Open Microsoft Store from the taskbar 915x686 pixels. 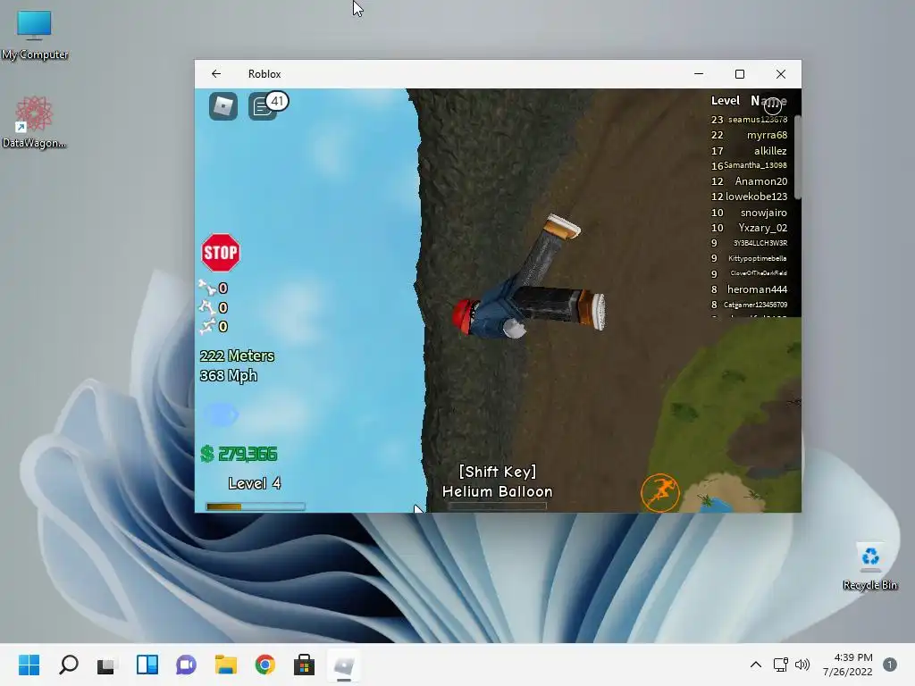(x=304, y=665)
